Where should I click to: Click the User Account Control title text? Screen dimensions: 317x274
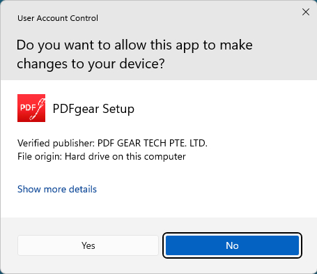coord(58,18)
